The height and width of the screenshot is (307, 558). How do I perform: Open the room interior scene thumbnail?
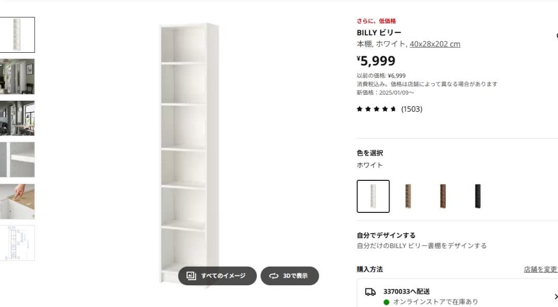point(18,76)
